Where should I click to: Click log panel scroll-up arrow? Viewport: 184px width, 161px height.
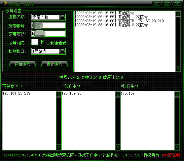click(x=178, y=14)
